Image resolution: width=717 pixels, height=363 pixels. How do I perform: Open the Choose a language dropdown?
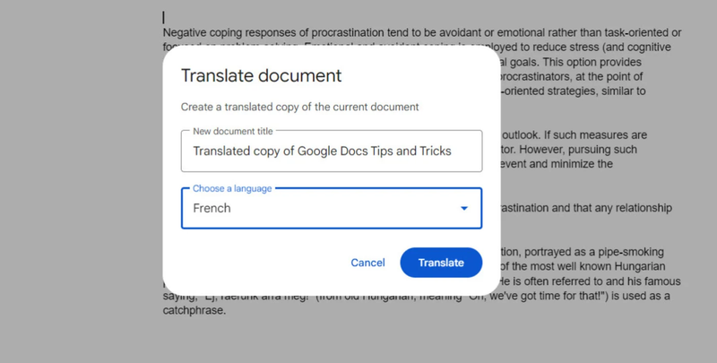click(332, 208)
